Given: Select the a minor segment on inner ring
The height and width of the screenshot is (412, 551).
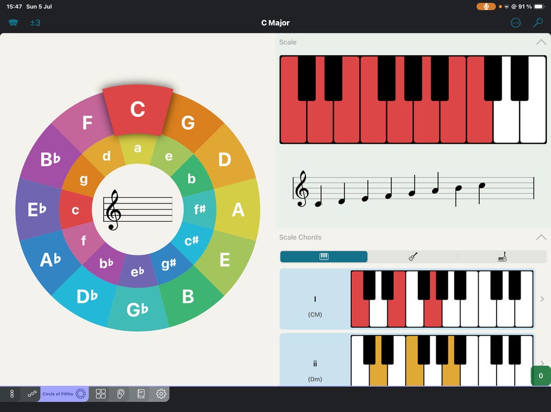Looking at the screenshot, I should [138, 148].
